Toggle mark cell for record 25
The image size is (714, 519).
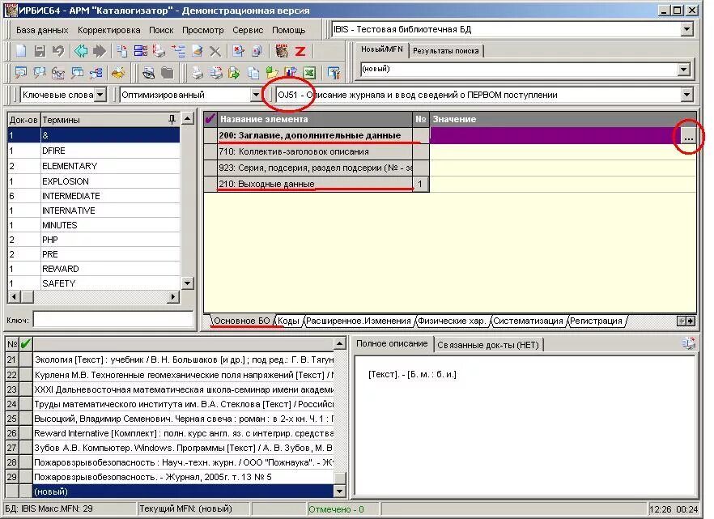pyautogui.click(x=26, y=419)
